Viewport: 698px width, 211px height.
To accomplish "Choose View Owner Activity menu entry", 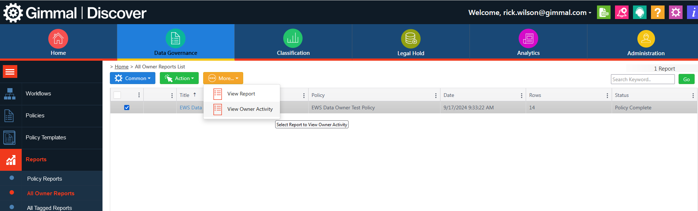I will (x=250, y=109).
